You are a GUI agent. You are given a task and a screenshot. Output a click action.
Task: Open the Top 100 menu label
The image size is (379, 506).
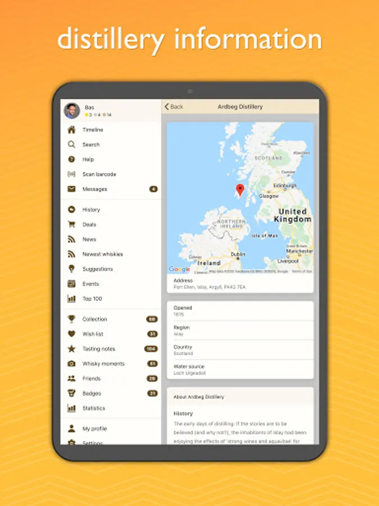pos(92,299)
